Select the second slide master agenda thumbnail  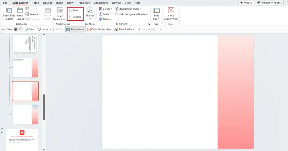pyautogui.click(x=22, y=139)
